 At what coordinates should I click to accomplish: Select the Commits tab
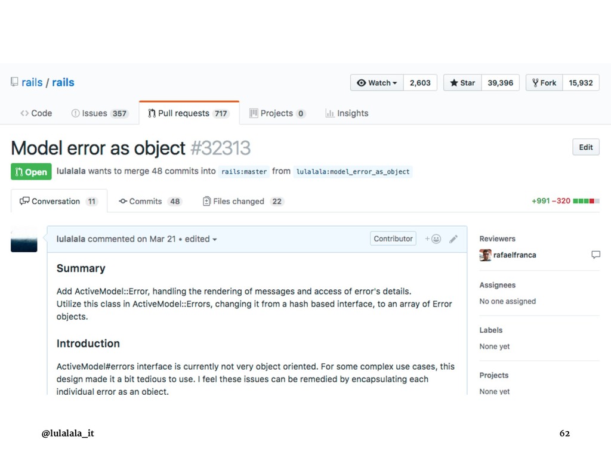[x=150, y=202]
